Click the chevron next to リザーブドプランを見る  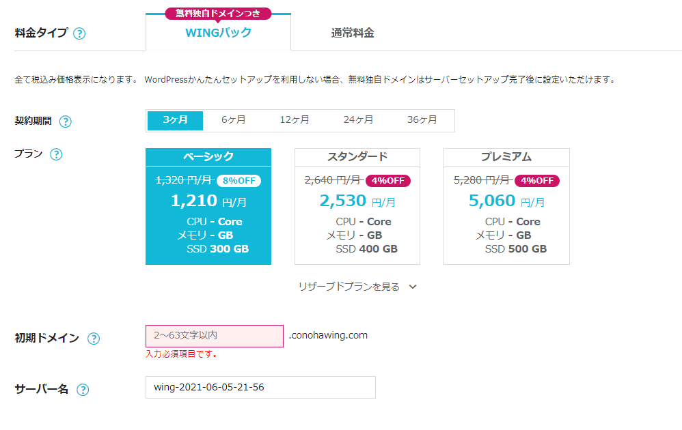pos(413,287)
